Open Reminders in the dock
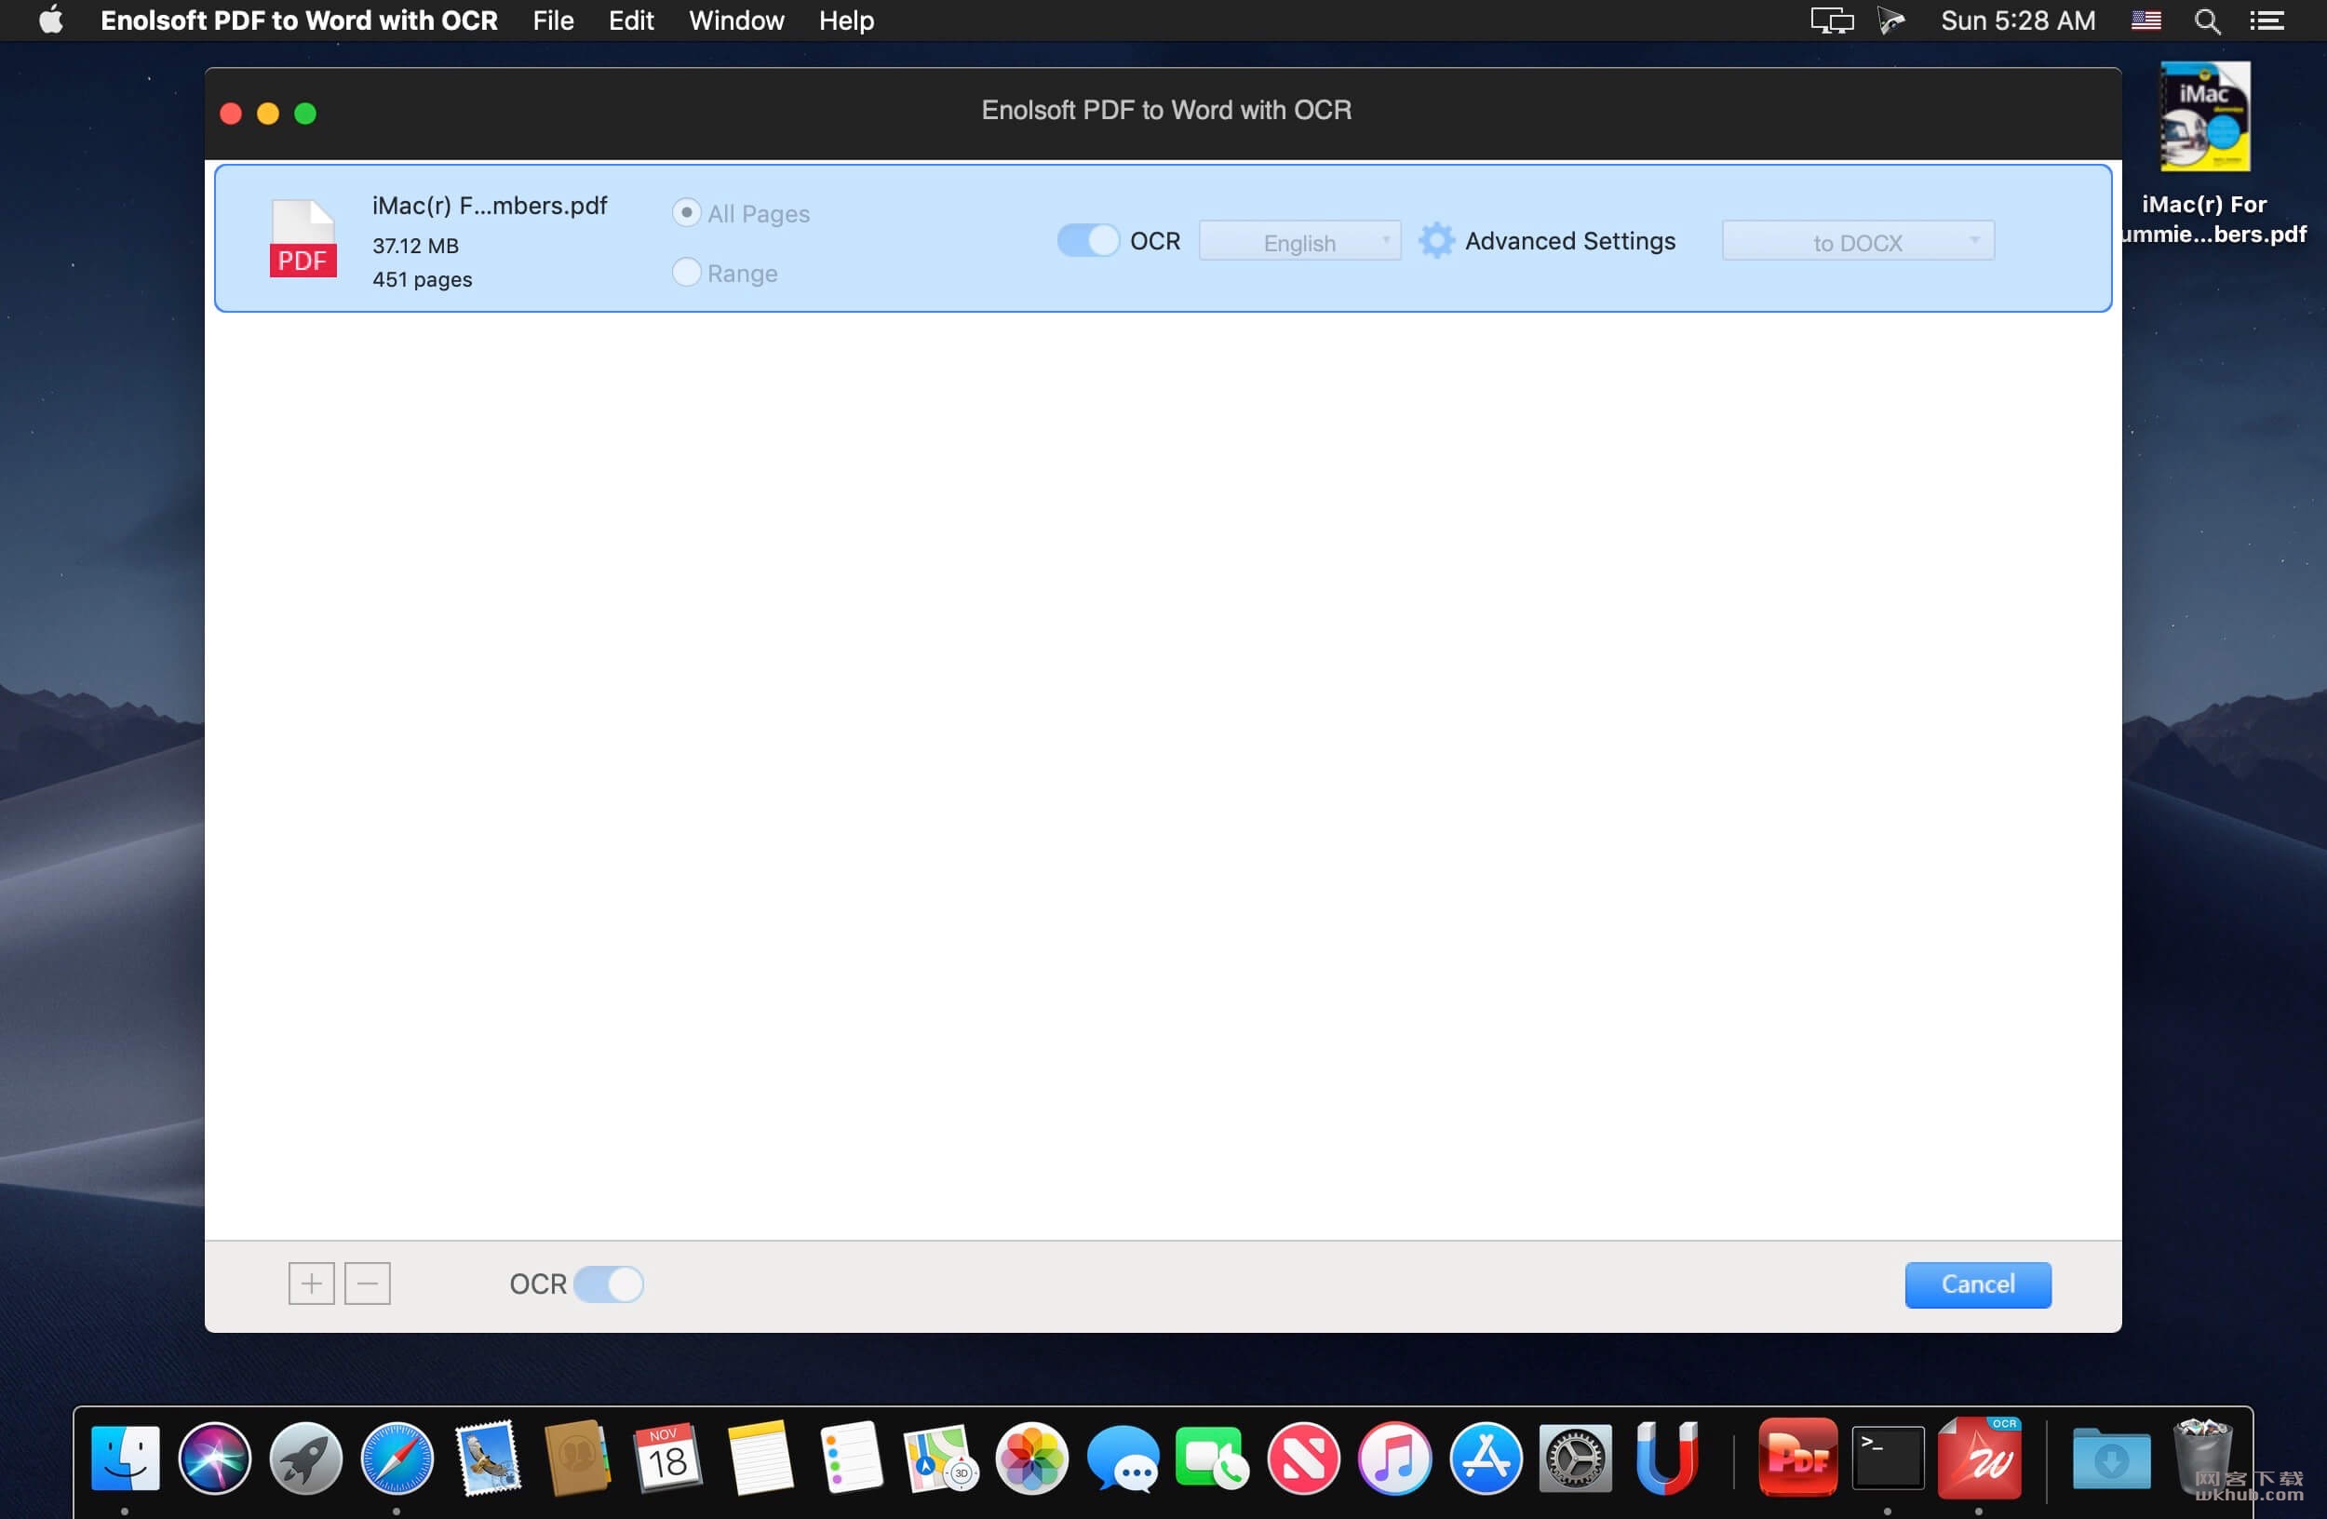The width and height of the screenshot is (2327, 1519). pyautogui.click(x=851, y=1459)
